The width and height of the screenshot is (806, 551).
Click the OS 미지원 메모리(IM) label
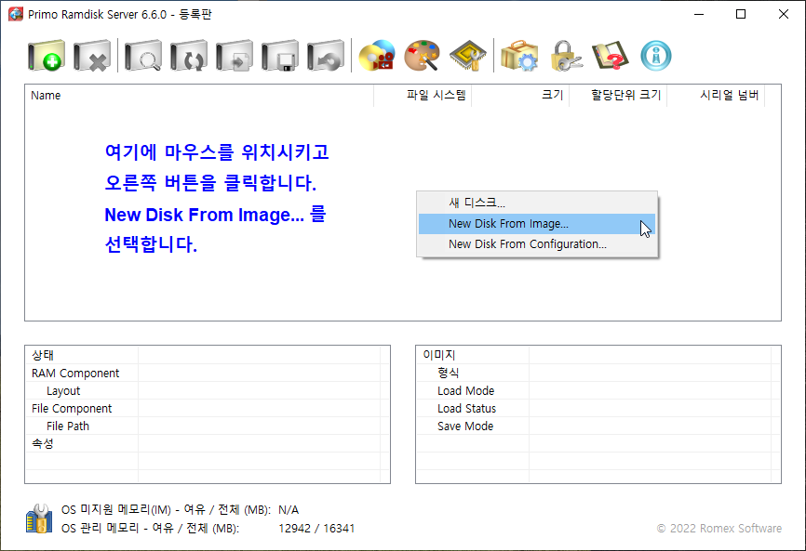point(166,510)
